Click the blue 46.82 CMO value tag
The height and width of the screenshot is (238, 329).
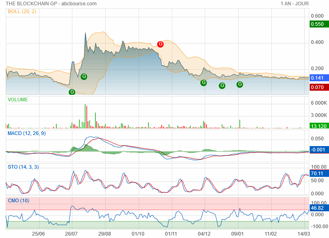319,208
